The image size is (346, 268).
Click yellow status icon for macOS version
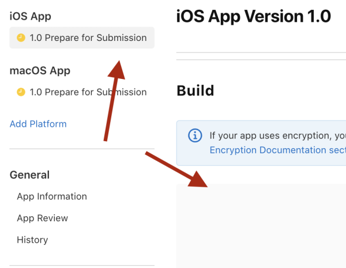pos(21,92)
